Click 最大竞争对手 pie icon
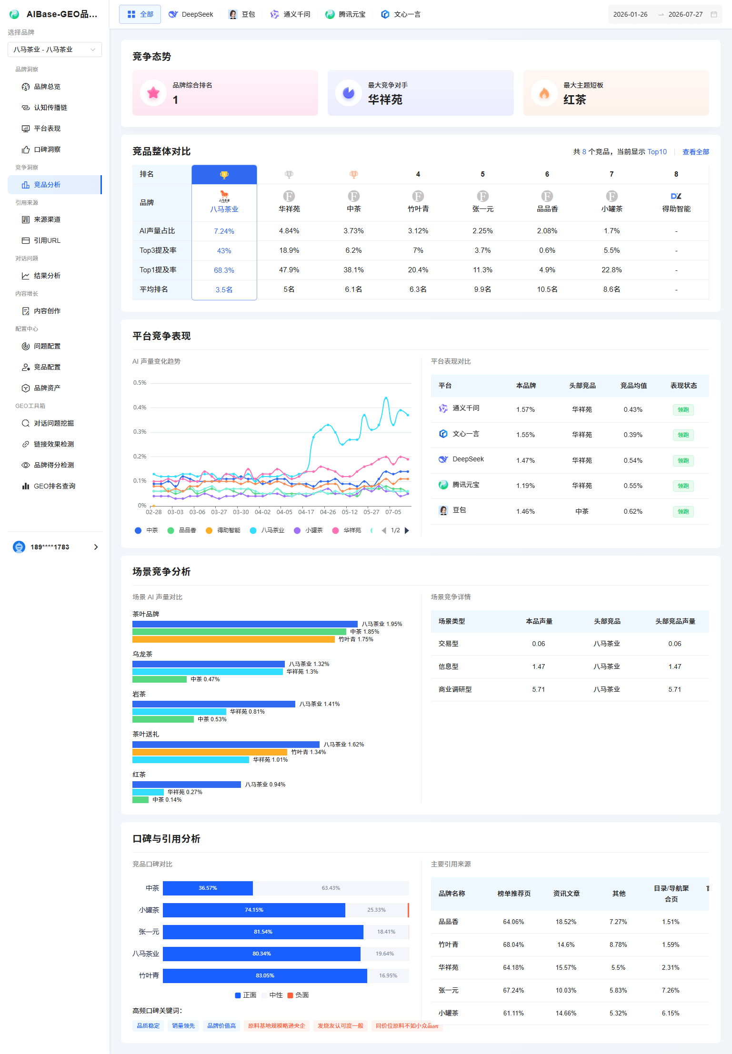This screenshot has width=732, height=1054. 349,93
